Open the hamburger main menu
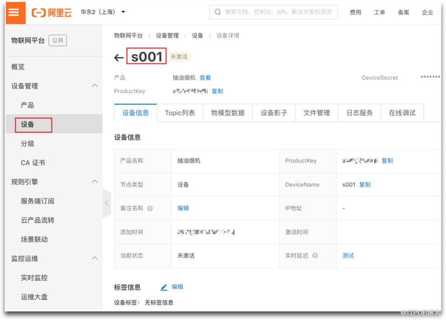Viewport: 446px width, 320px height. 15,13
